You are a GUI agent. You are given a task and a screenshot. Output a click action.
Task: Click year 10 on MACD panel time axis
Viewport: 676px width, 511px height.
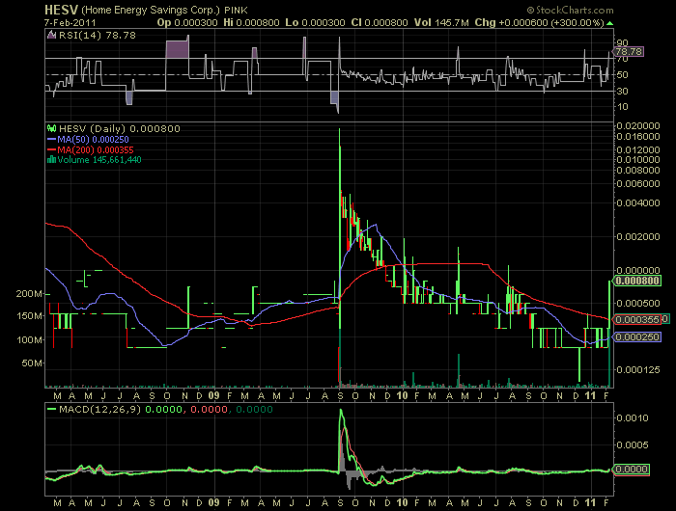[x=403, y=502]
